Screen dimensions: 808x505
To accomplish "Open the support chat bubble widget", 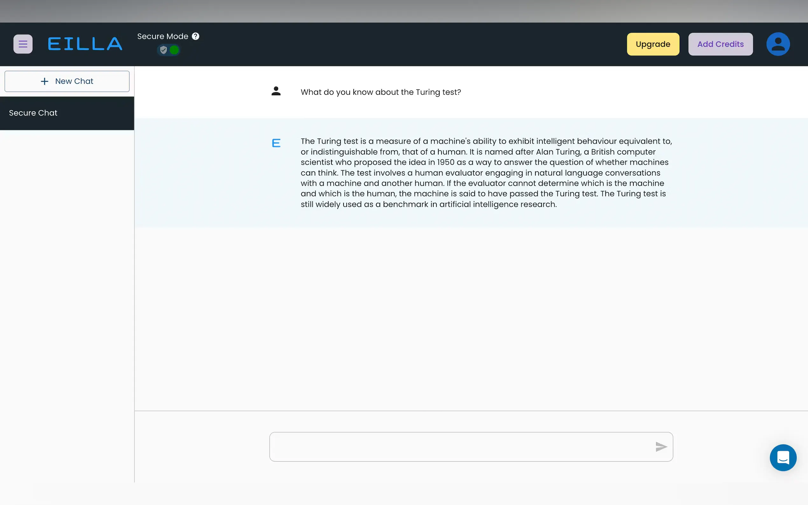I will (783, 457).
